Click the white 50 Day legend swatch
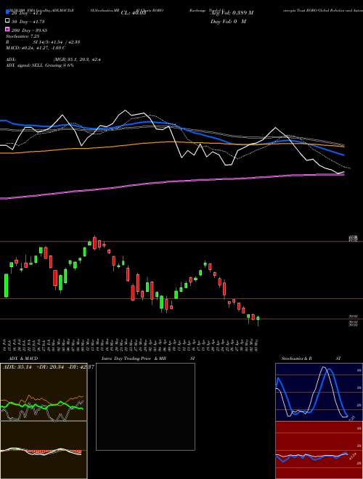This screenshot has height=479, width=363. 7,21
